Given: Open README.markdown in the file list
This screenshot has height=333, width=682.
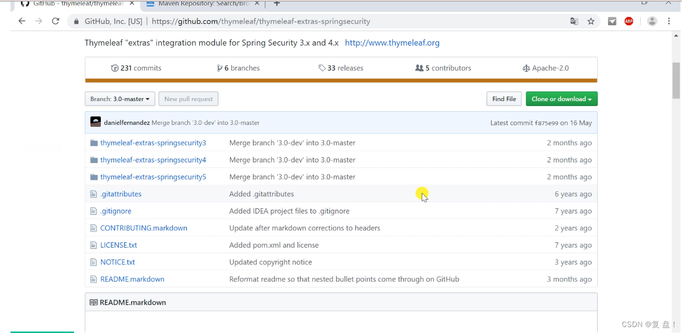Looking at the screenshot, I should 132,279.
